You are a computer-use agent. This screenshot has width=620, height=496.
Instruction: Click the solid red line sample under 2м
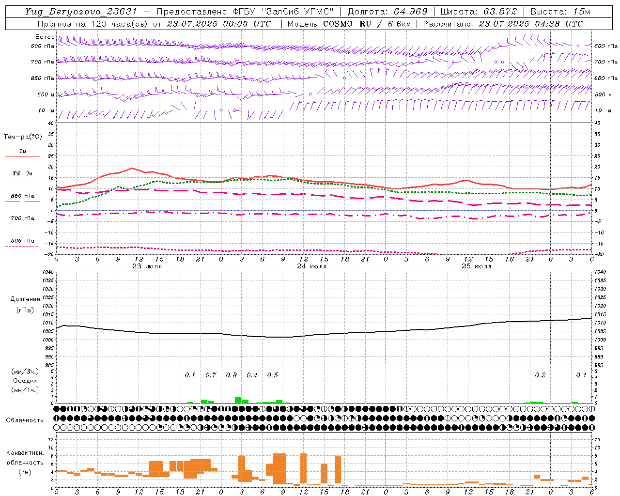click(22, 156)
